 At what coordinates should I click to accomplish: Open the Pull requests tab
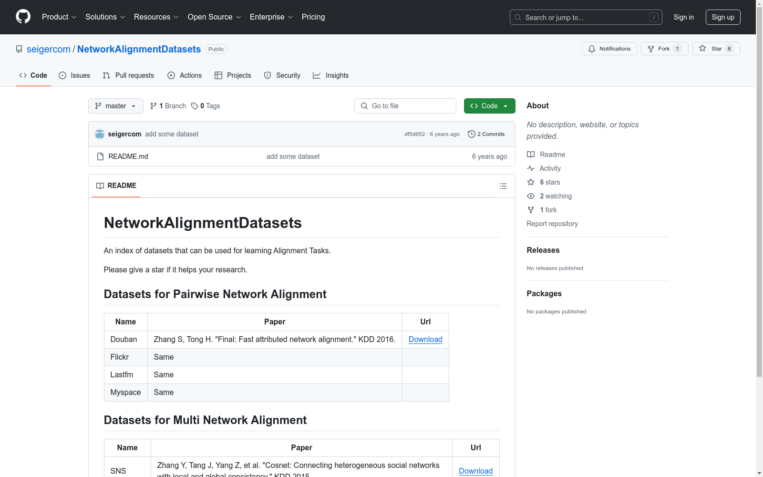point(128,75)
